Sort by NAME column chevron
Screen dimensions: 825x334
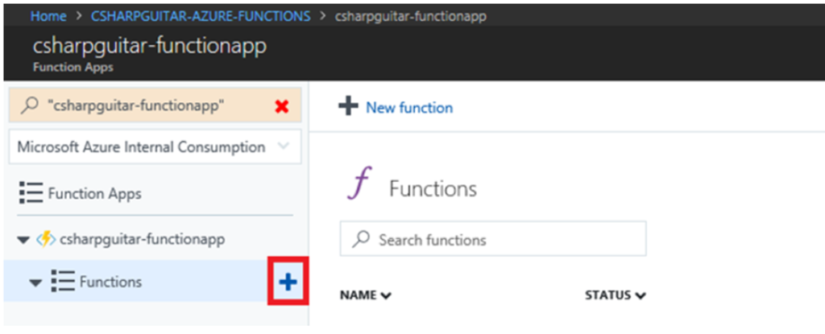(x=386, y=296)
